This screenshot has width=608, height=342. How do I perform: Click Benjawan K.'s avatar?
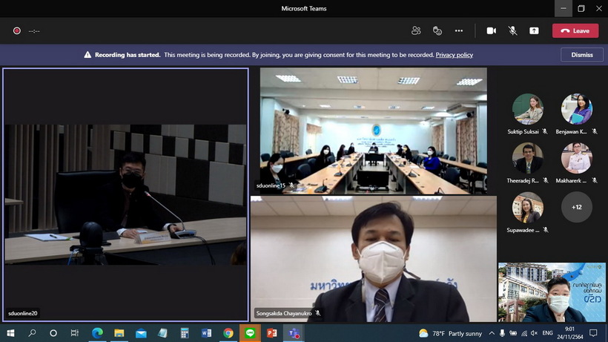(577, 108)
